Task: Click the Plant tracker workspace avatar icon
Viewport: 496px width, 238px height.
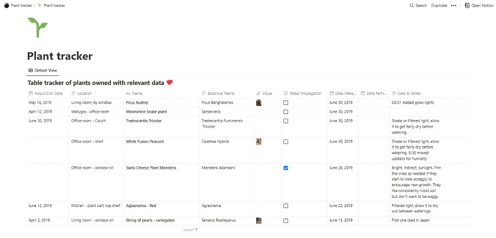Action: [x=6, y=6]
